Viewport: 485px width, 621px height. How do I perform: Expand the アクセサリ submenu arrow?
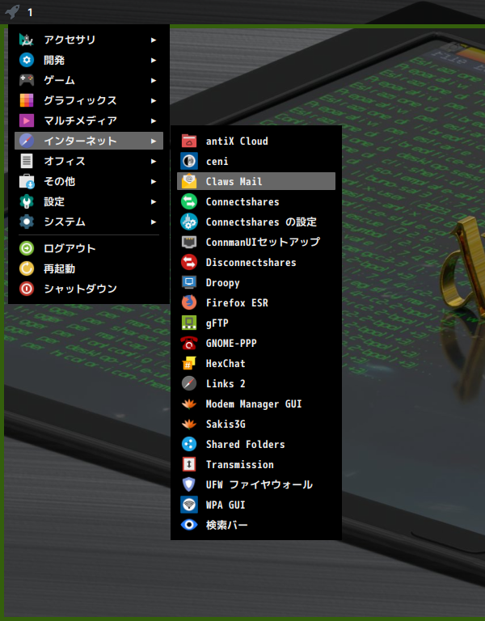(154, 40)
